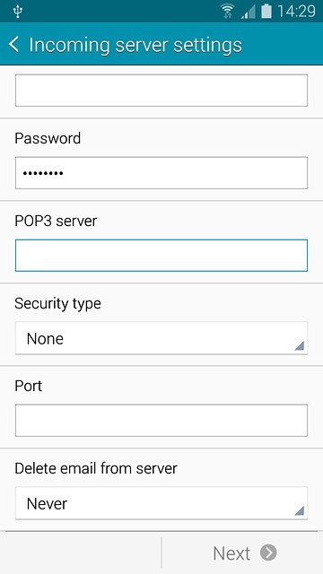Select the Password input field
The image size is (323, 574).
coord(161,173)
